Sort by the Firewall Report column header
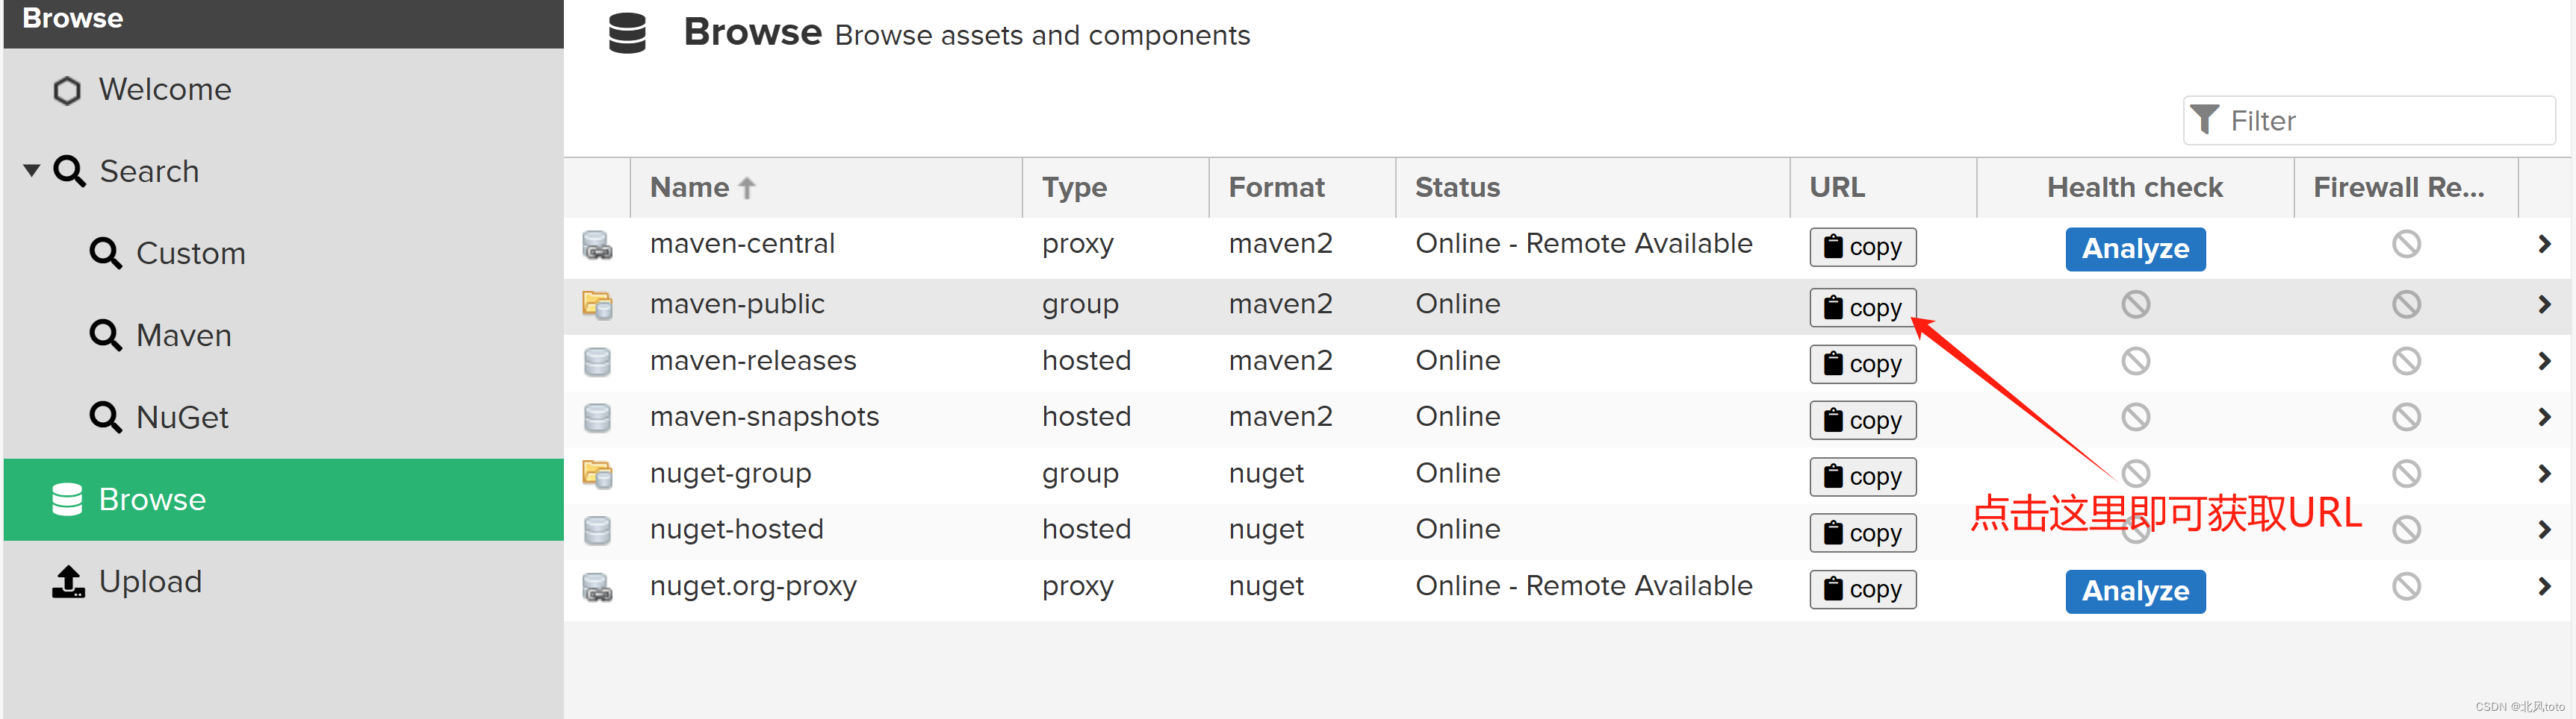 [x=2406, y=188]
